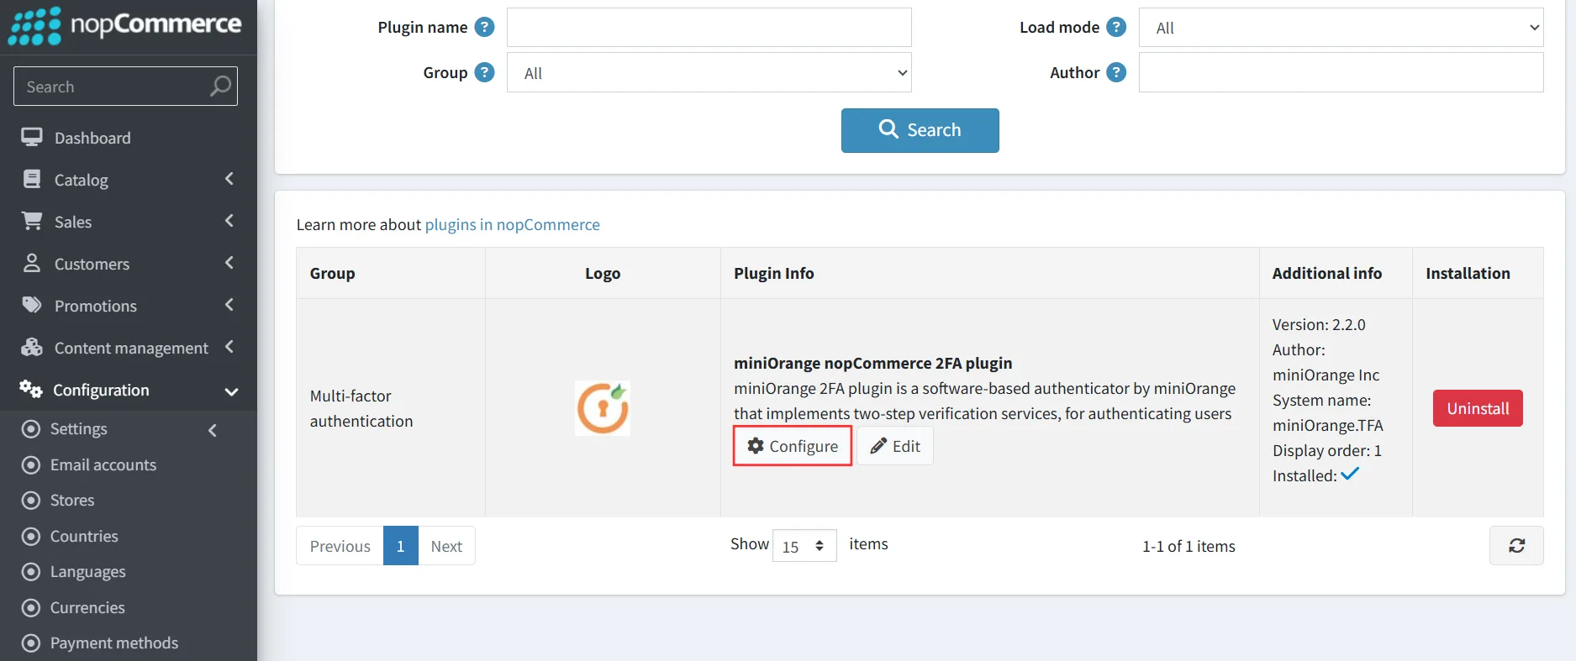This screenshot has width=1576, height=661.
Task: Select page 1 in pagination
Action: [401, 546]
